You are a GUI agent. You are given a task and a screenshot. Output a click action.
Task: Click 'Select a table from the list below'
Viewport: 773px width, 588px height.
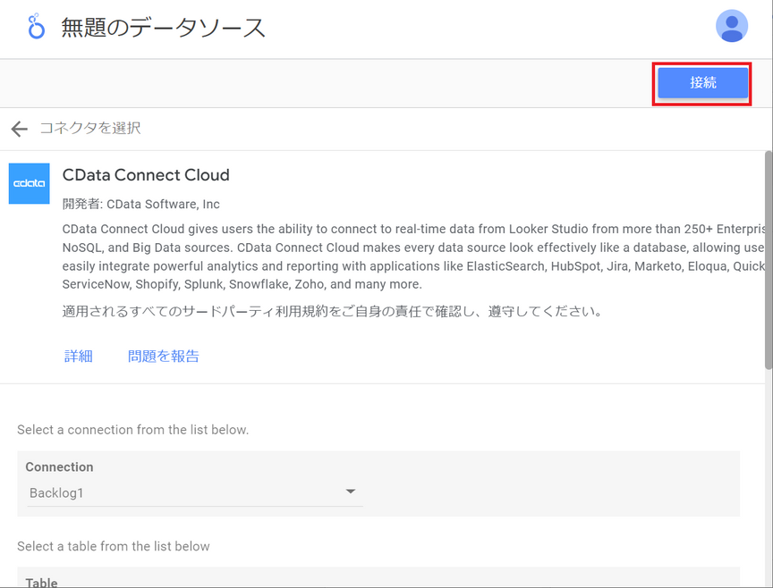point(114,546)
